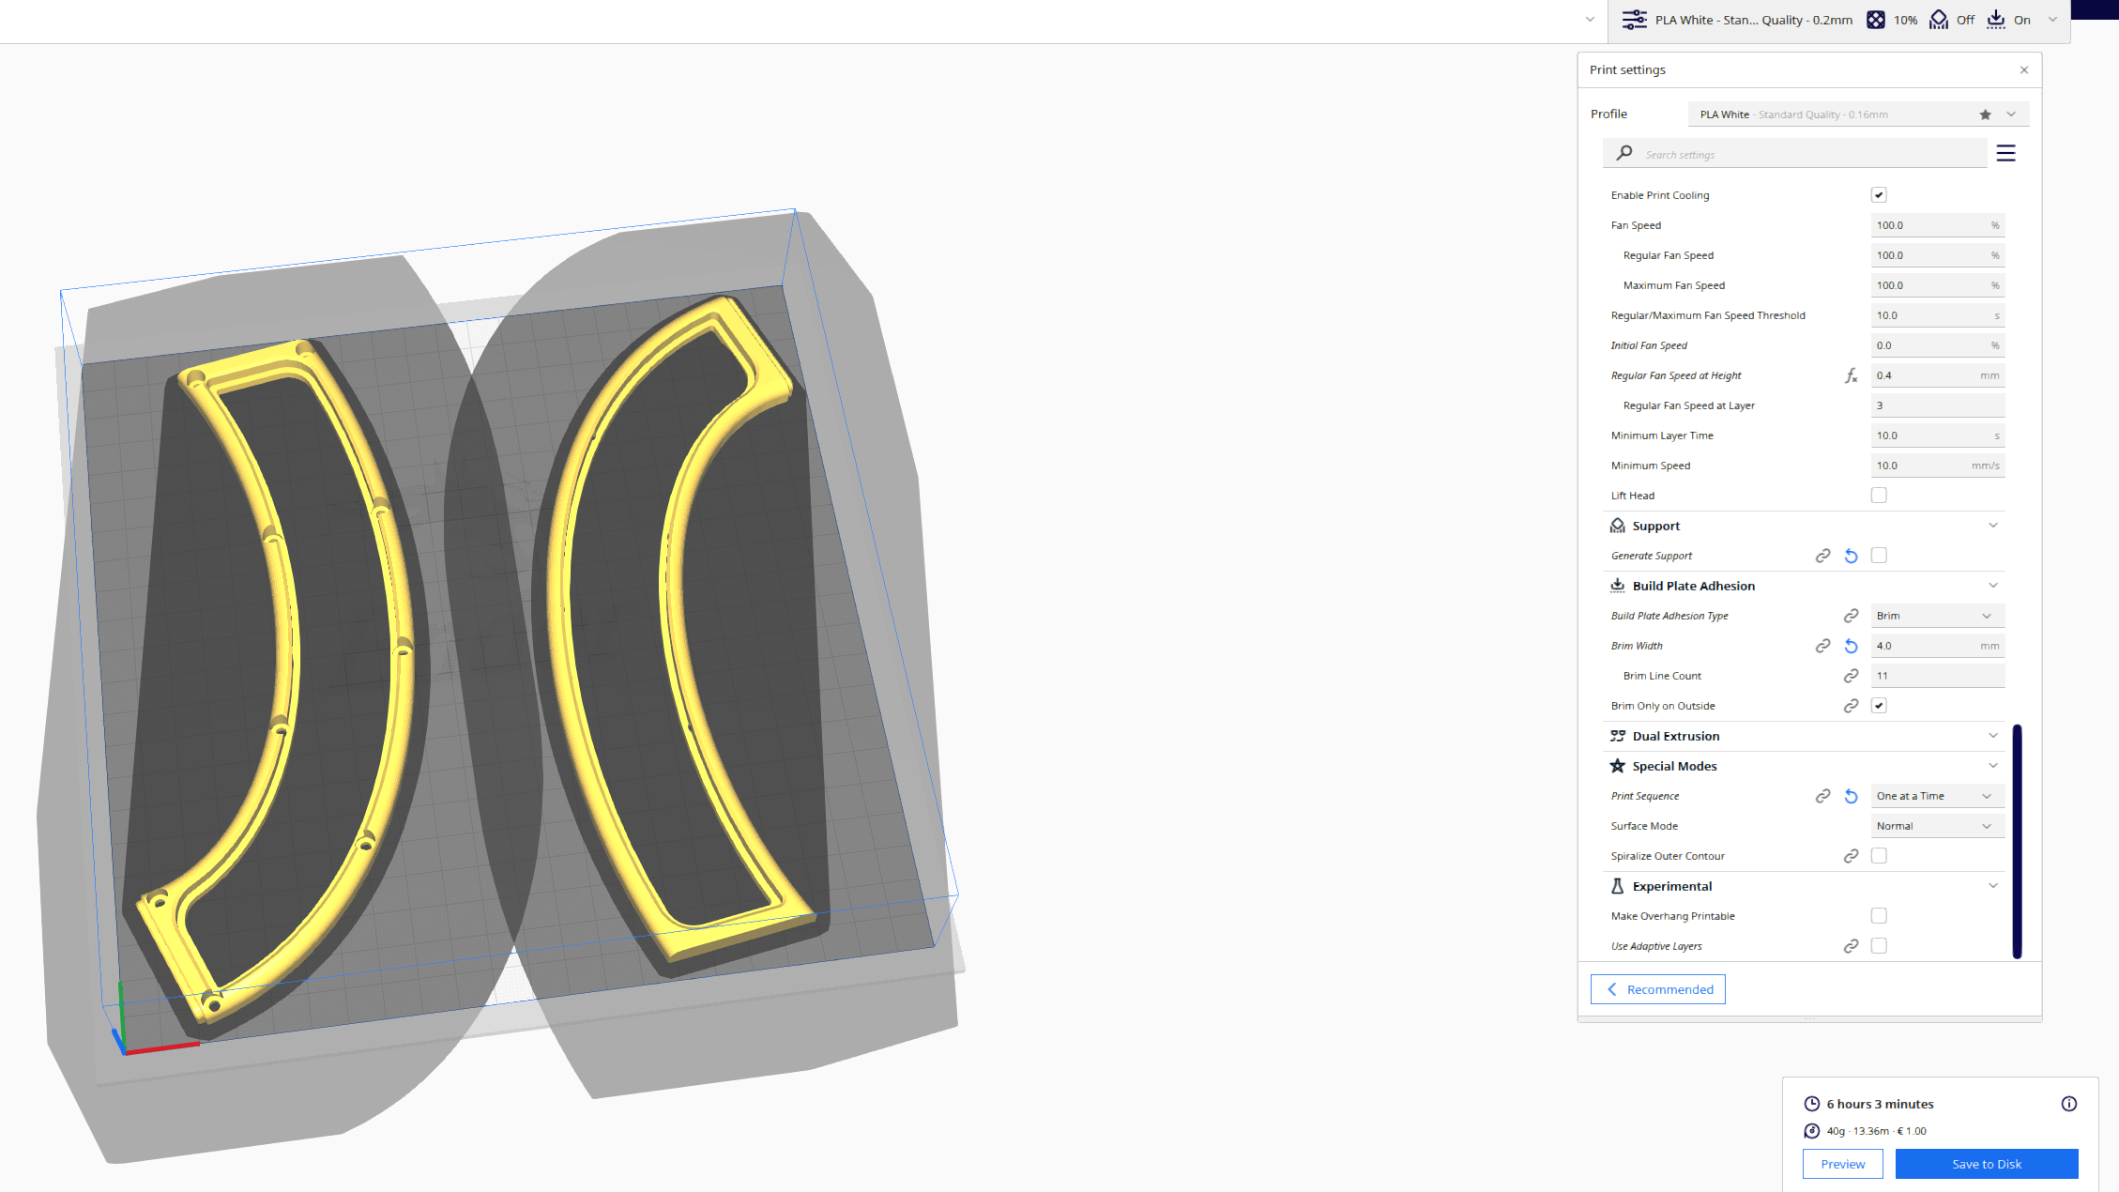Collapse the Experimental section
Screen dimensions: 2119x1192
click(1993, 885)
